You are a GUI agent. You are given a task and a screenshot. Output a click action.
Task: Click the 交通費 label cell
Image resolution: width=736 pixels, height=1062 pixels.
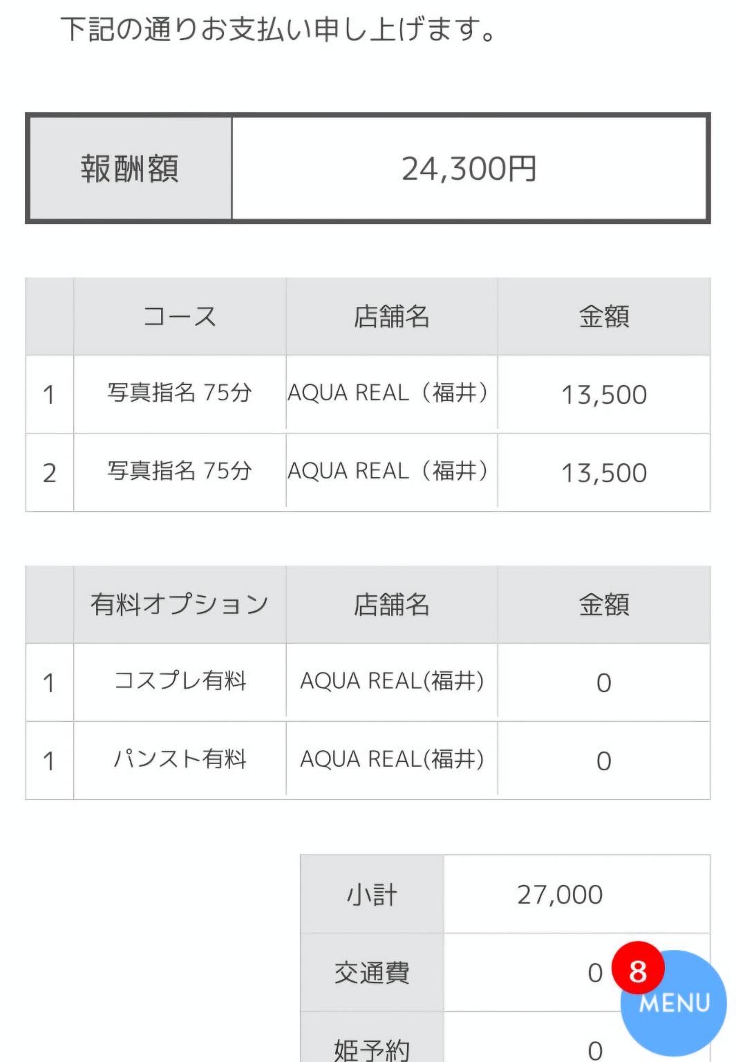point(372,973)
